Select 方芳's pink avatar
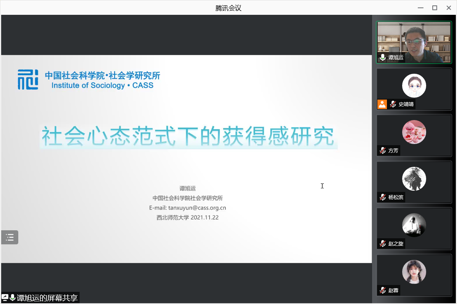The image size is (457, 304). (x=414, y=132)
